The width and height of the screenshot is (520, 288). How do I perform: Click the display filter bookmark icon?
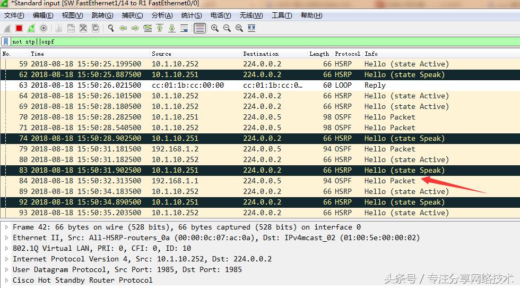click(6, 41)
